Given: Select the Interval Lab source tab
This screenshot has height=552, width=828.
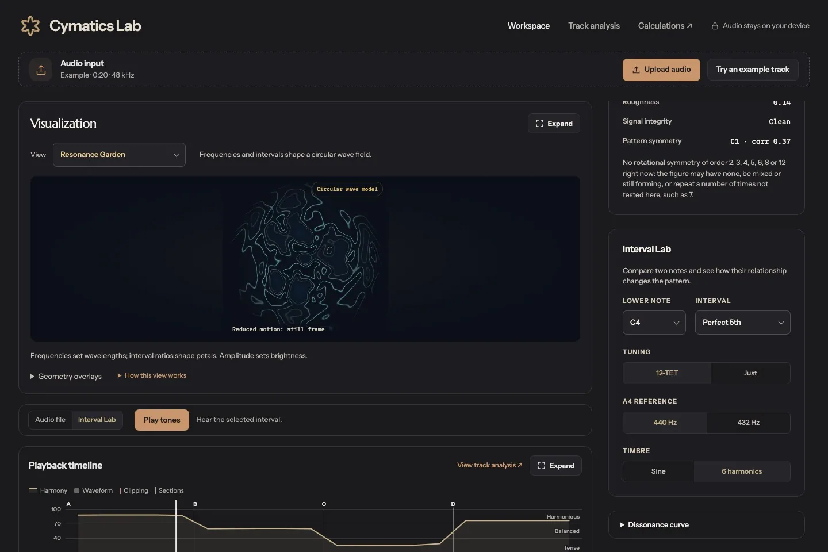Looking at the screenshot, I should pyautogui.click(x=97, y=420).
